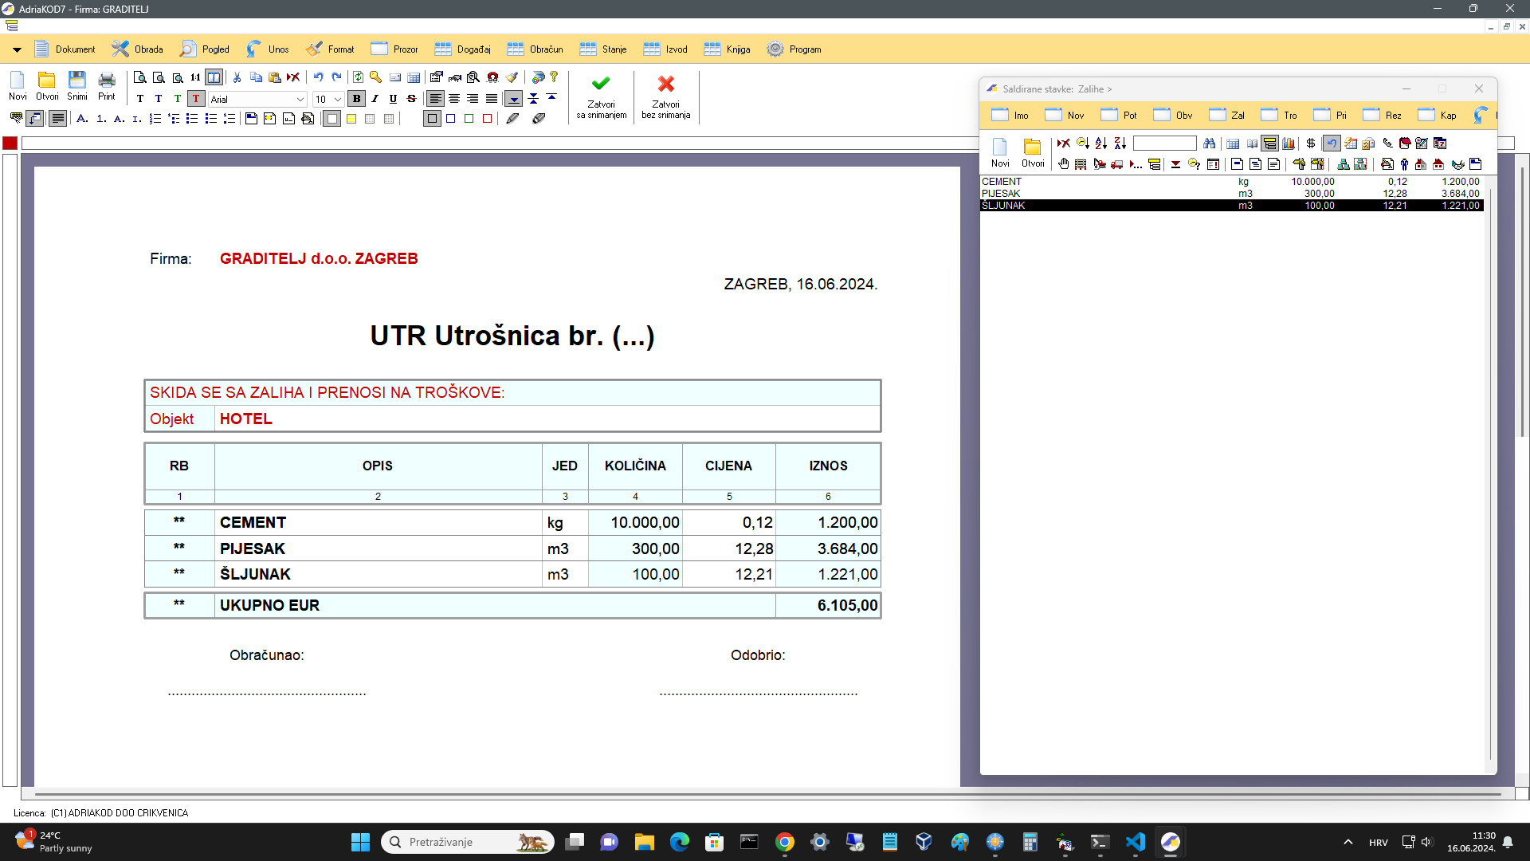Click the pencil draw icon
This screenshot has height=861, width=1530.
[x=512, y=119]
